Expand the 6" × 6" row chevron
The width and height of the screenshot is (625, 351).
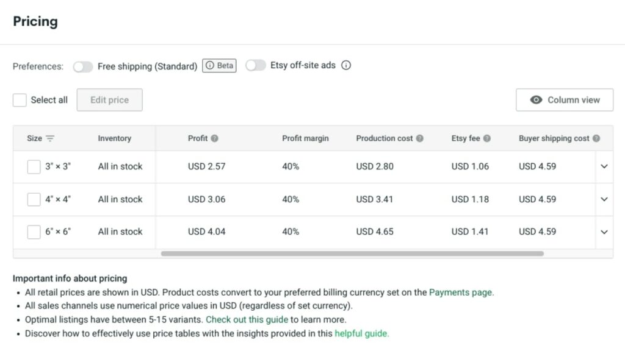604,232
